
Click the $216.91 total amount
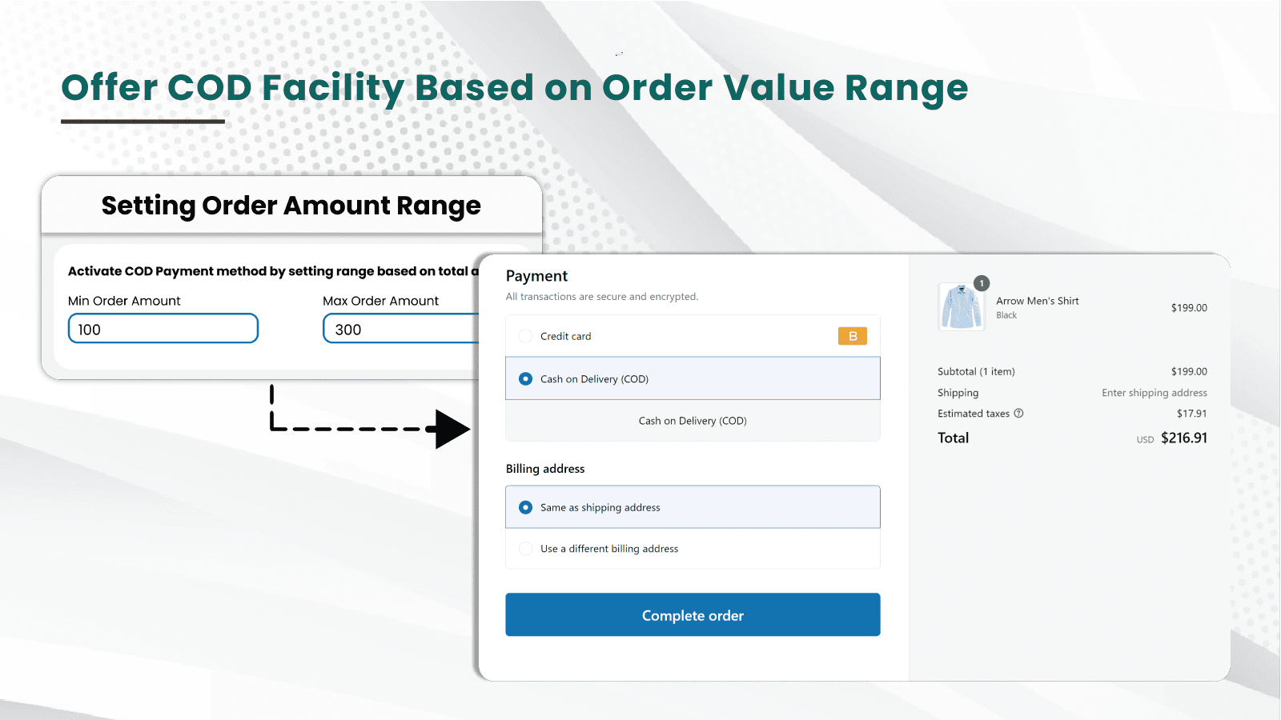pyautogui.click(x=1183, y=438)
